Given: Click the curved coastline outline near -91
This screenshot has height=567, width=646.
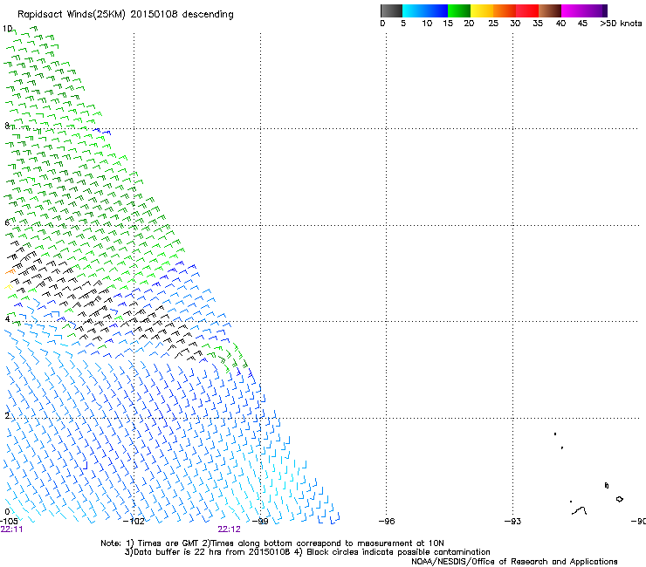Looking at the screenshot, I should coord(580,510).
